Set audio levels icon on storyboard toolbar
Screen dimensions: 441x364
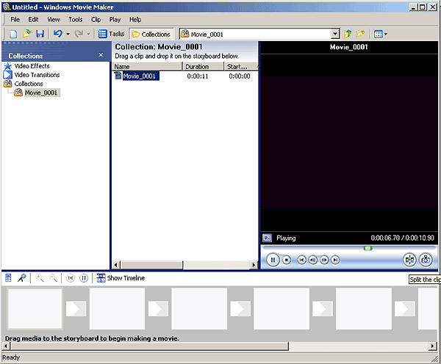[x=8, y=278]
